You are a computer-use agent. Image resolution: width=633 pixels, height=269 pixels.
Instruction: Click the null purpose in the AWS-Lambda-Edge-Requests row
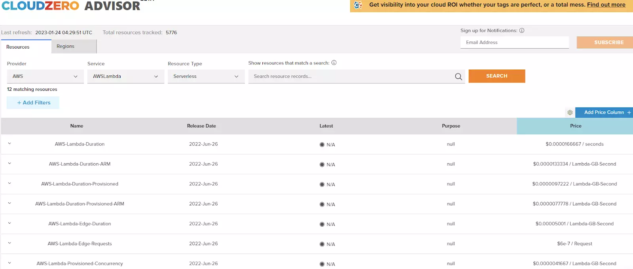pos(451,244)
